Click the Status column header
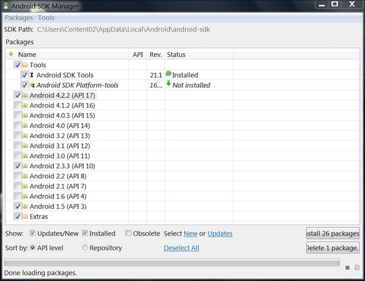The image size is (365, 281). point(199,54)
